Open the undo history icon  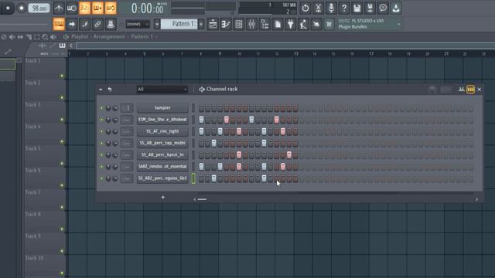coord(306,8)
